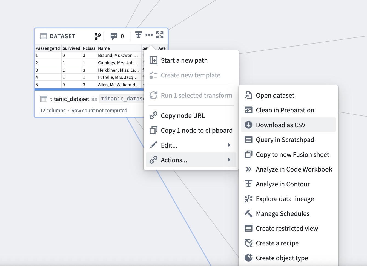Open the comments icon showing 0

click(114, 36)
